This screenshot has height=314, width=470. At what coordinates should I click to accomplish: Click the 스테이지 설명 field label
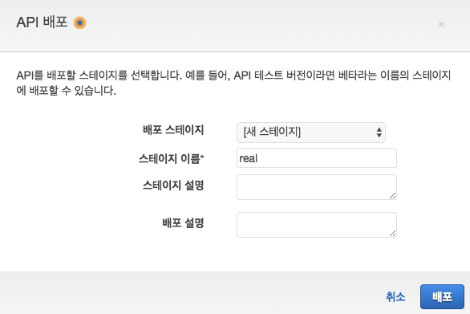[x=173, y=186]
